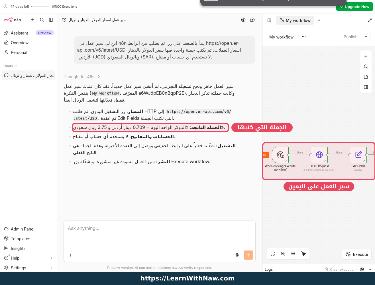
Task: Click the Upgrade Now button
Action: click(x=354, y=7)
